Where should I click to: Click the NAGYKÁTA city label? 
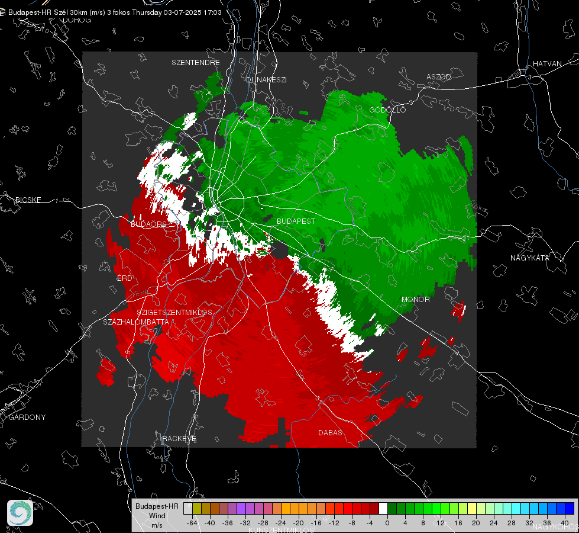click(530, 258)
